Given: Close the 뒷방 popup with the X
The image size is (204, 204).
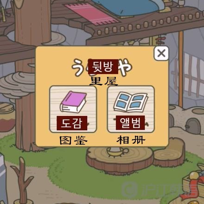Looking at the screenshot, I should [161, 53].
